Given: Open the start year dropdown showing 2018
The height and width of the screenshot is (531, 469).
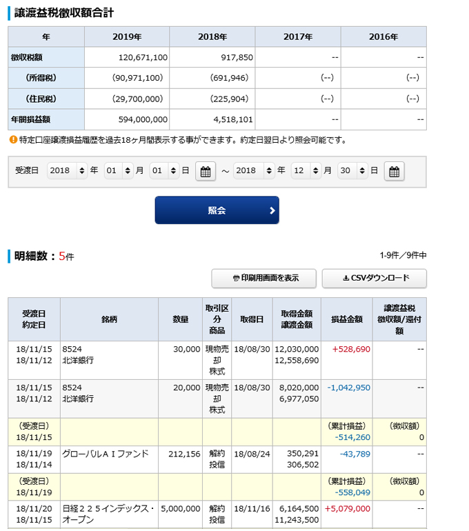Looking at the screenshot, I should [x=67, y=170].
